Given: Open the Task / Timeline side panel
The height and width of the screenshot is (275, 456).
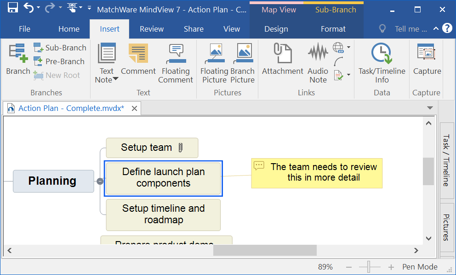Looking at the screenshot, I should (447, 160).
